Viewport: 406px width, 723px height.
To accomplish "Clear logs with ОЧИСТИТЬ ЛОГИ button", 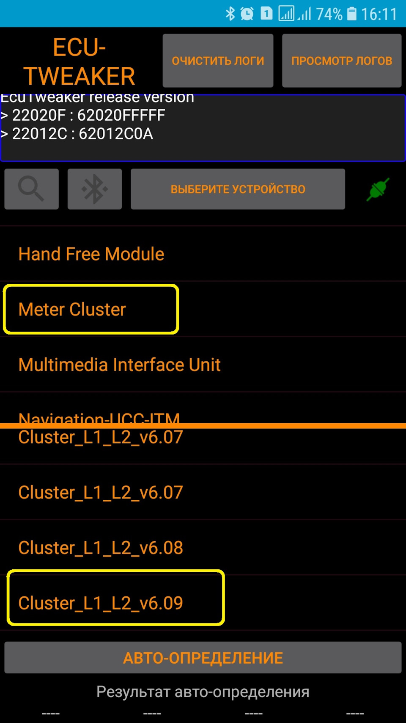I will (x=218, y=61).
